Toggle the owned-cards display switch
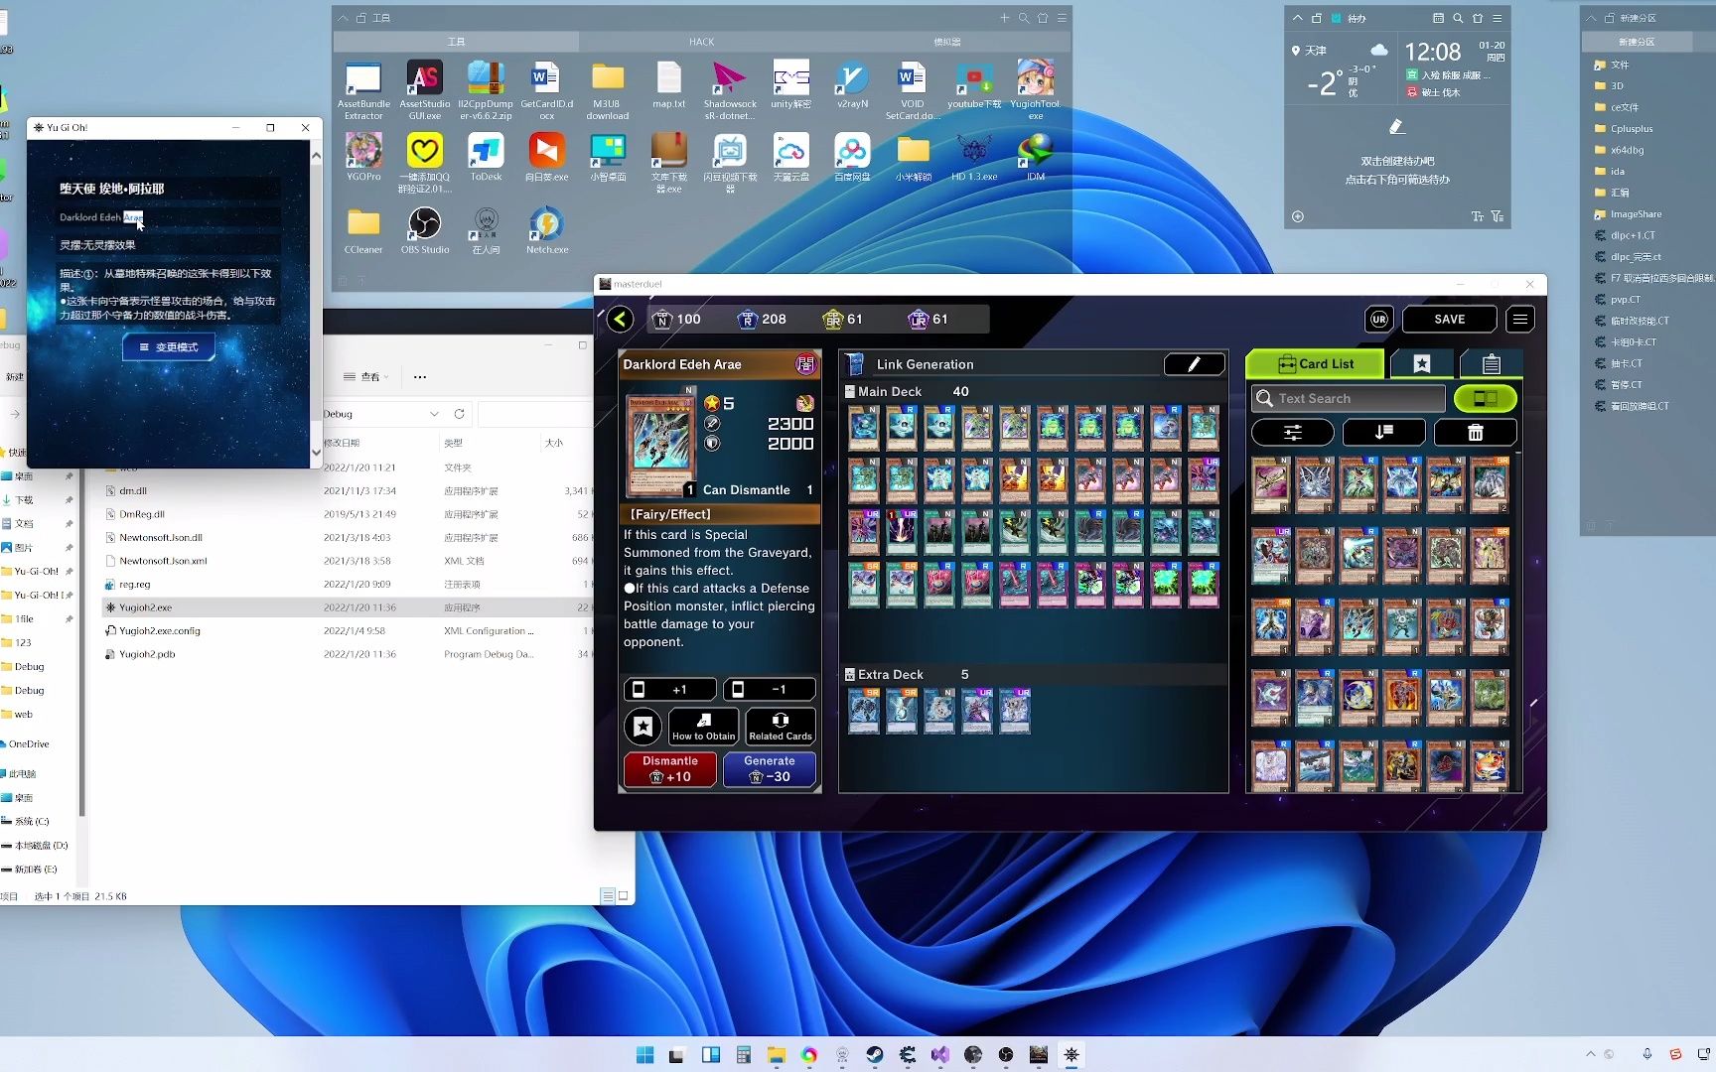 click(1485, 398)
